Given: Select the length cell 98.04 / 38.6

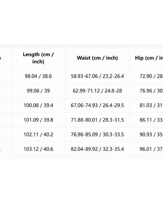Looking at the screenshot, I should 38,76.
